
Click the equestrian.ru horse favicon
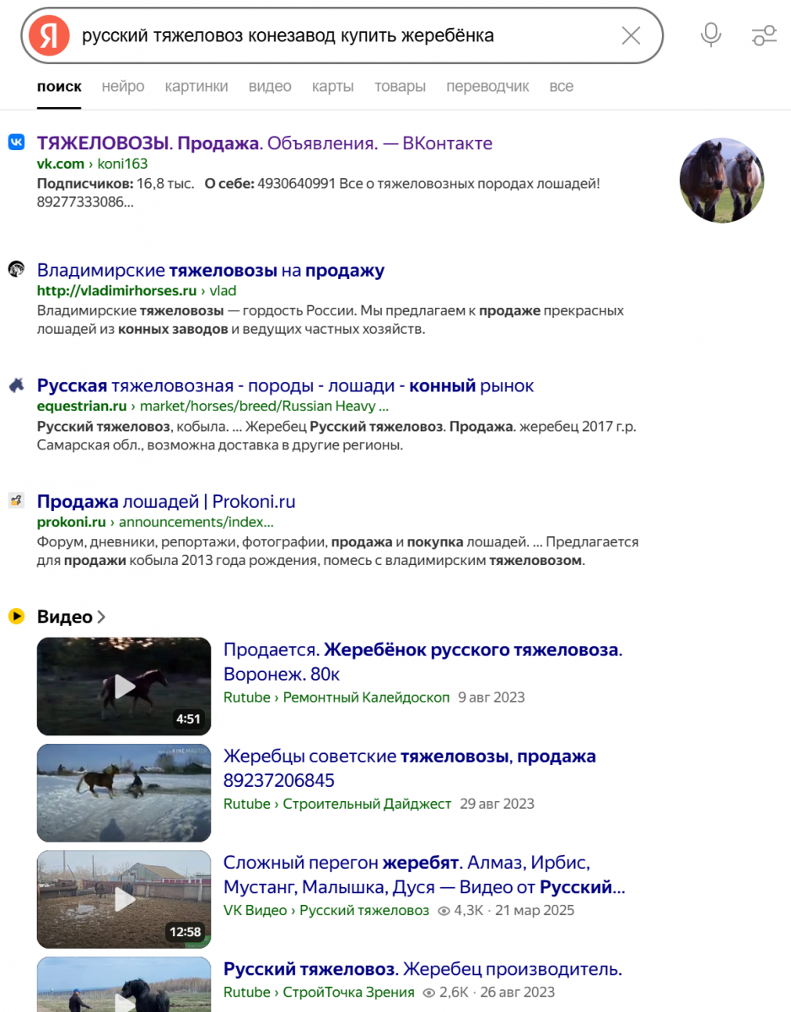(x=16, y=385)
